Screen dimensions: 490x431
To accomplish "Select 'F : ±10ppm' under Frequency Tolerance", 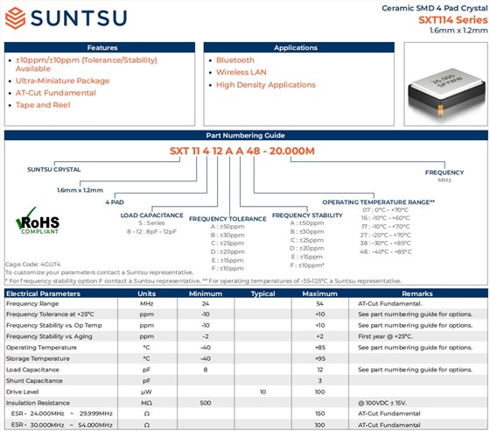I will [x=227, y=268].
